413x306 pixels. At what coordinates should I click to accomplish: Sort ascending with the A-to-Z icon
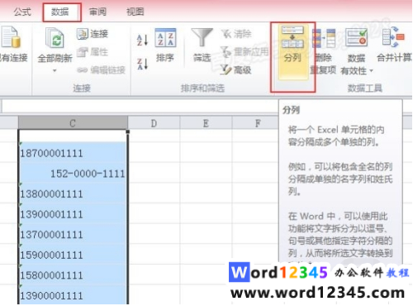pos(142,40)
